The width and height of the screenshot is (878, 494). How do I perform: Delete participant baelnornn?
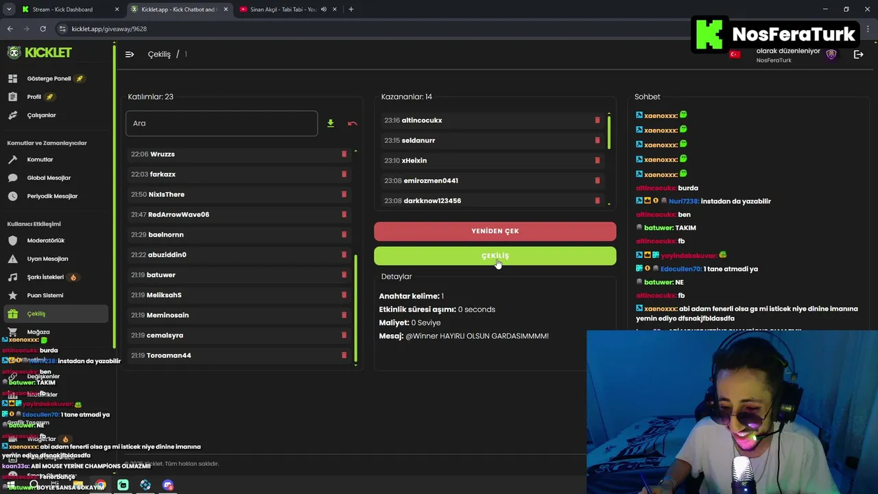point(344,235)
